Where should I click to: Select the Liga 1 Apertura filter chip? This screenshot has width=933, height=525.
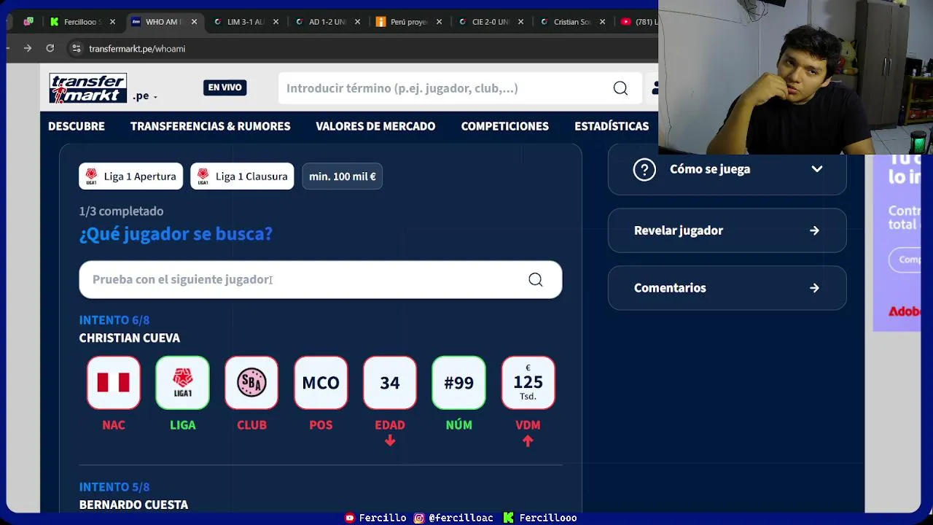click(131, 176)
